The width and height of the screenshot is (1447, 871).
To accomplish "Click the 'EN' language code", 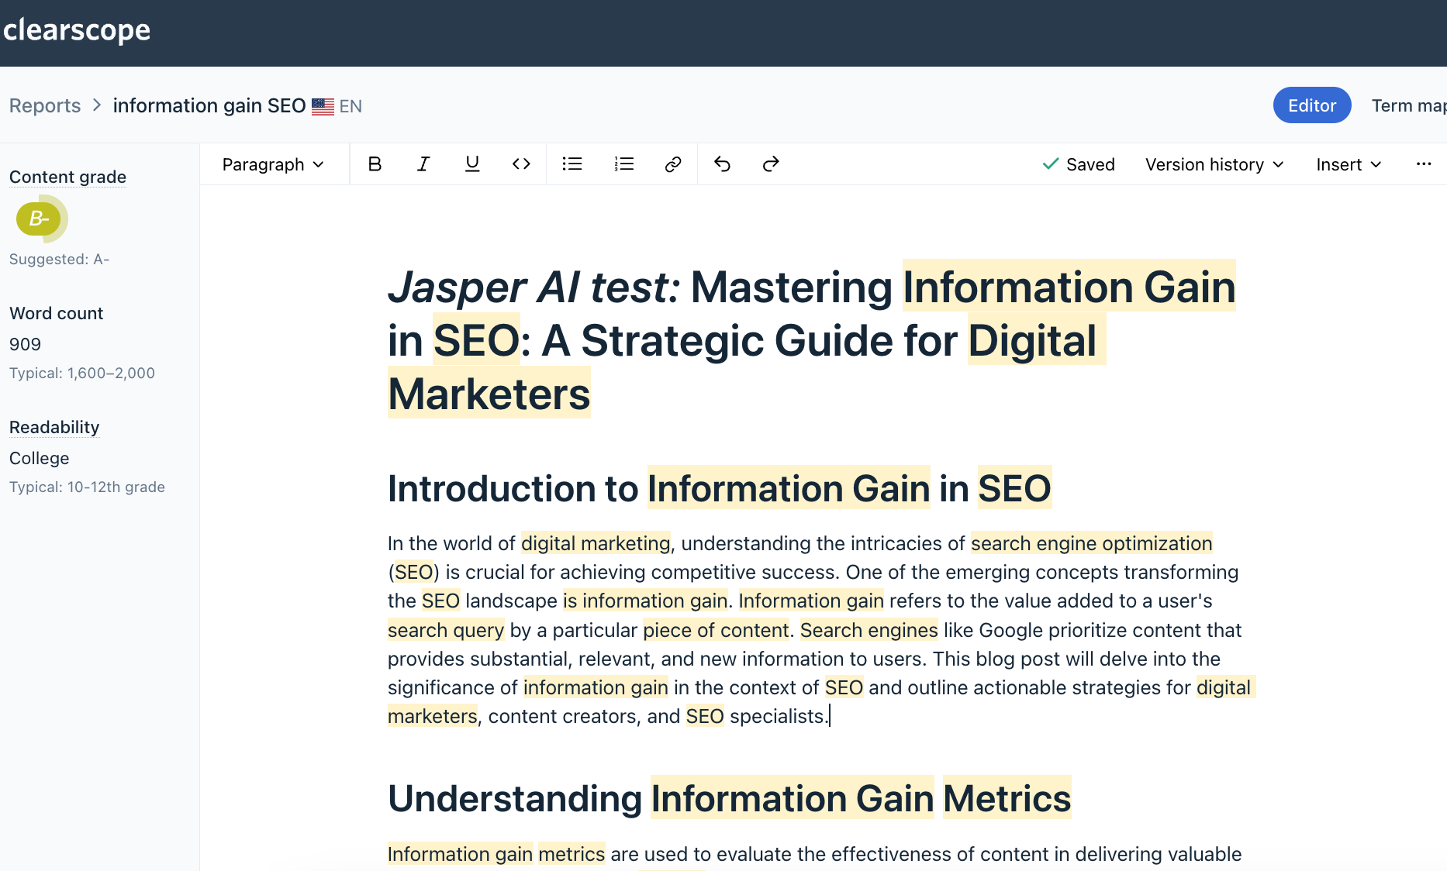I will click(x=351, y=106).
